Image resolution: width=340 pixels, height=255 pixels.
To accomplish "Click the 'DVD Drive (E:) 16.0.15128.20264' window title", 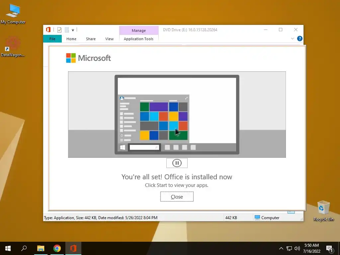I will [x=190, y=30].
